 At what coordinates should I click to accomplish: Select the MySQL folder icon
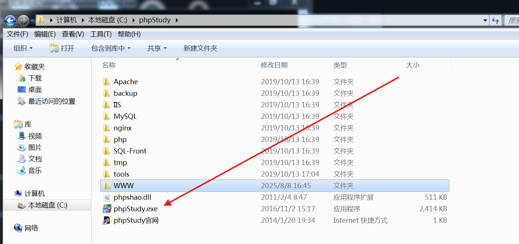107,116
